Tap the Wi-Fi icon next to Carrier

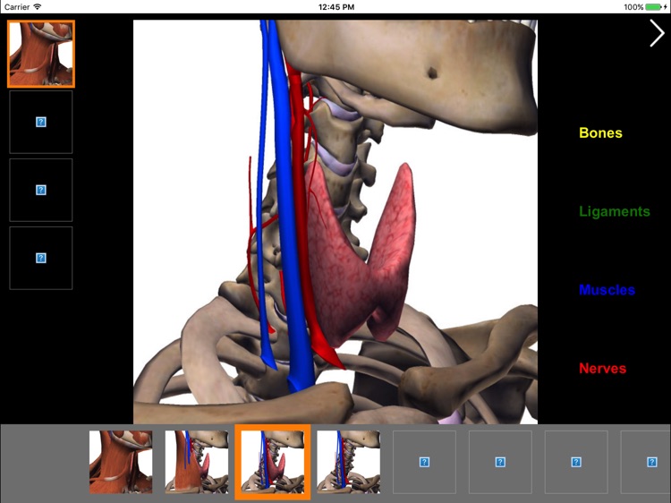click(37, 6)
